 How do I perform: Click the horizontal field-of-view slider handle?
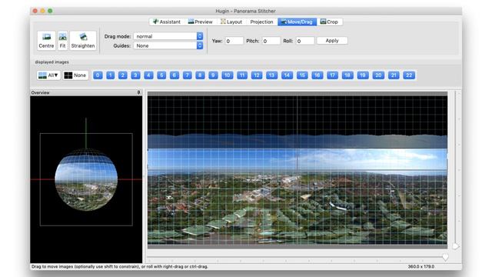tap(445, 257)
